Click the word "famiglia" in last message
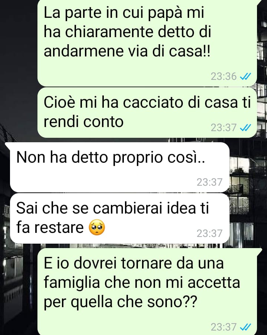The width and height of the screenshot is (267, 335). coord(72,283)
